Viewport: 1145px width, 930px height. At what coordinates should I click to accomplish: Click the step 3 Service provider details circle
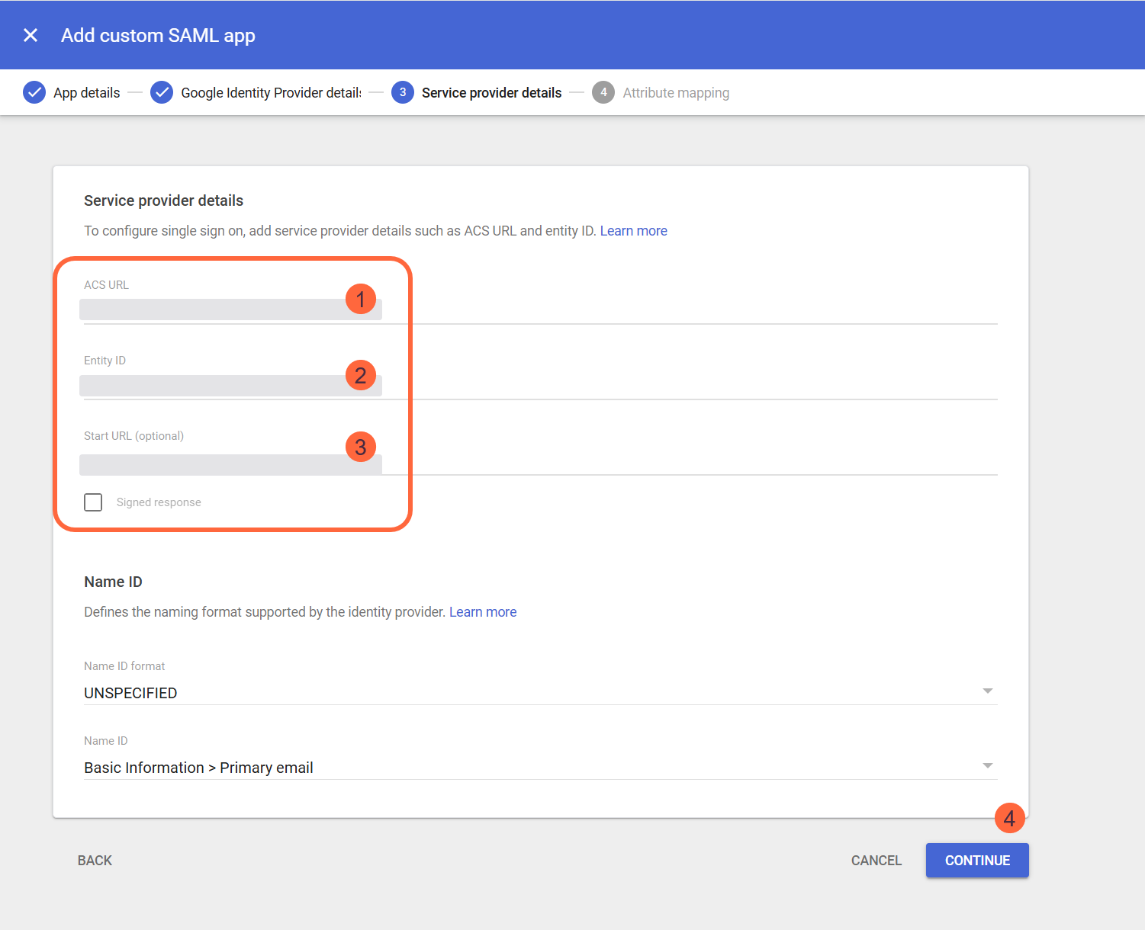[x=403, y=91]
